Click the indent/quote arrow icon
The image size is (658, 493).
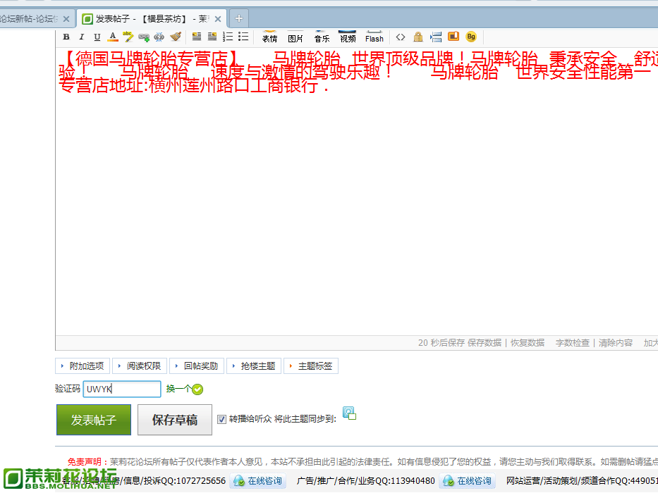click(x=436, y=37)
